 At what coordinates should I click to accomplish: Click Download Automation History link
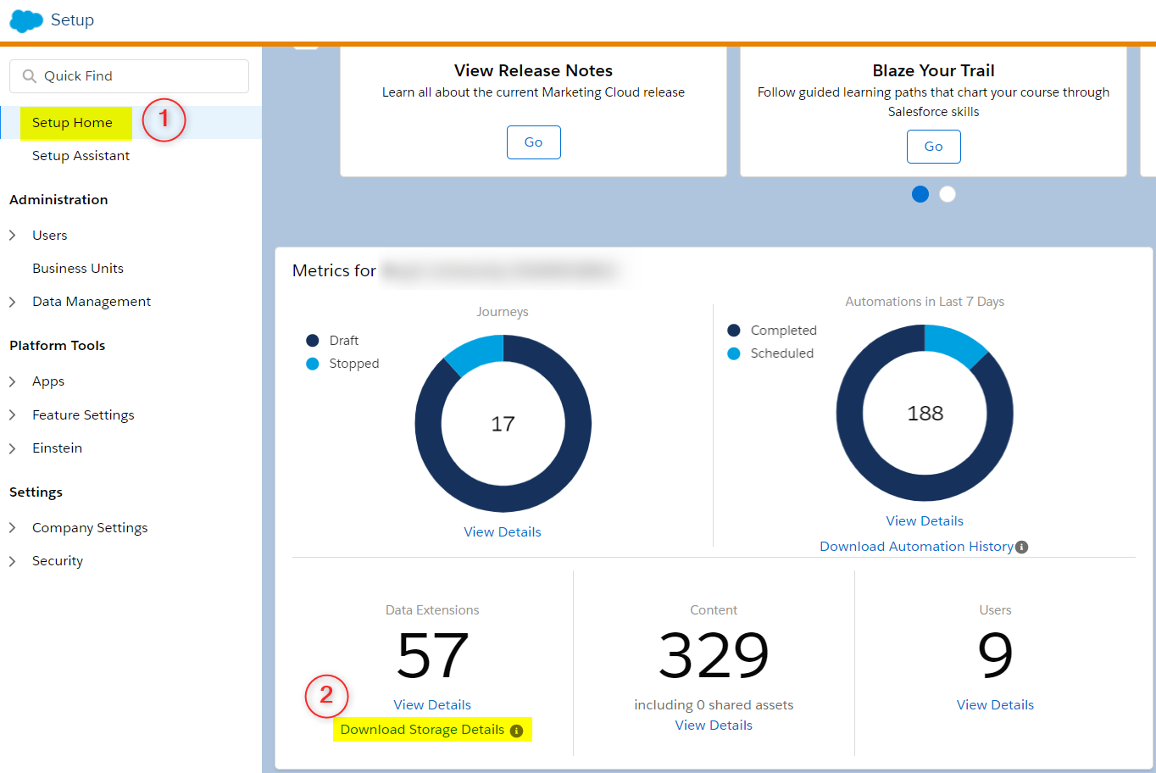(916, 547)
